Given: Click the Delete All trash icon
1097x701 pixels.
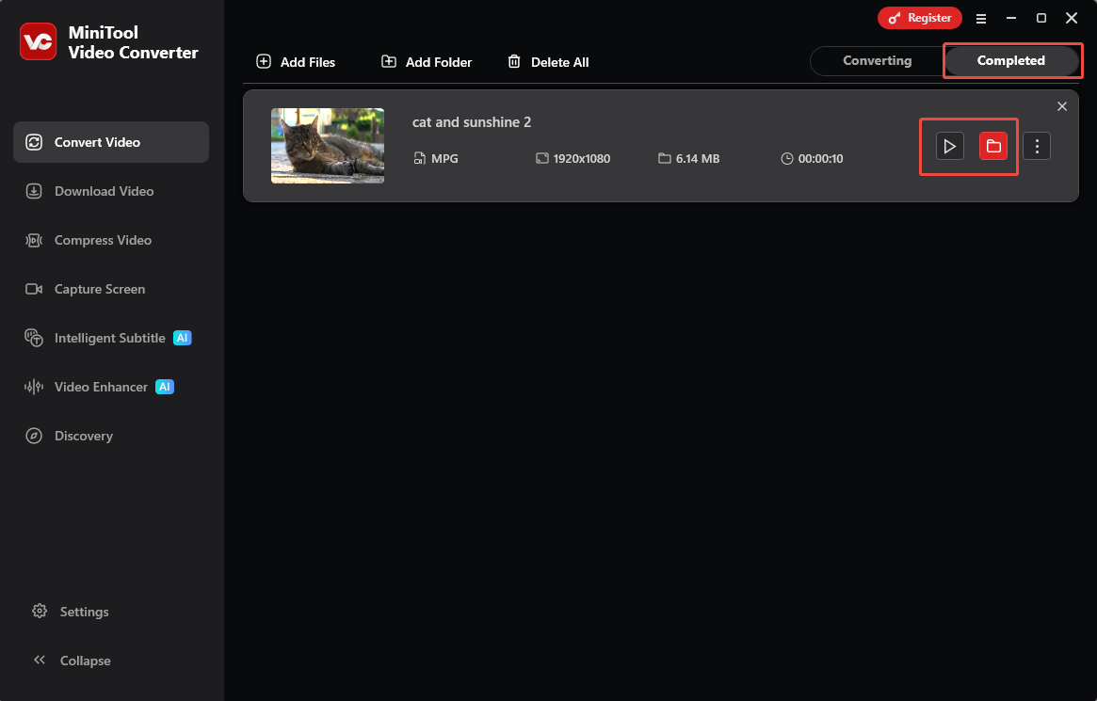Looking at the screenshot, I should click(514, 61).
